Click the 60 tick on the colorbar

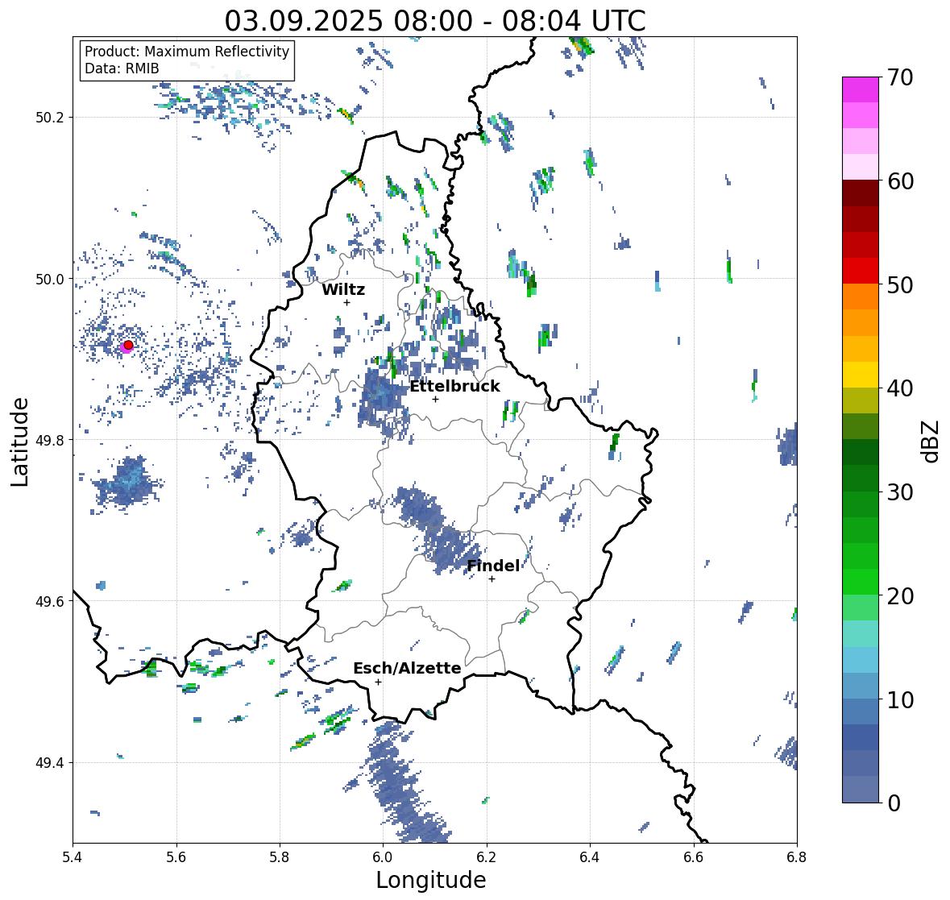coord(900,181)
